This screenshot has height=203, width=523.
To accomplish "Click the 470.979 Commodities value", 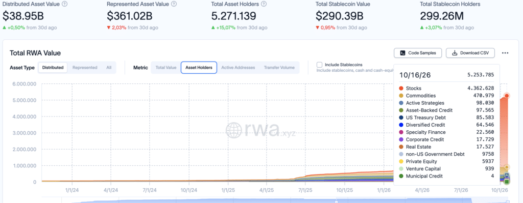I will 484,96.
